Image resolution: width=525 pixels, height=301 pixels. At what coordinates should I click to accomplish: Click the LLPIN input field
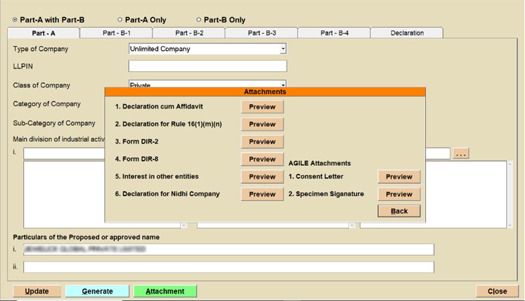pos(207,66)
